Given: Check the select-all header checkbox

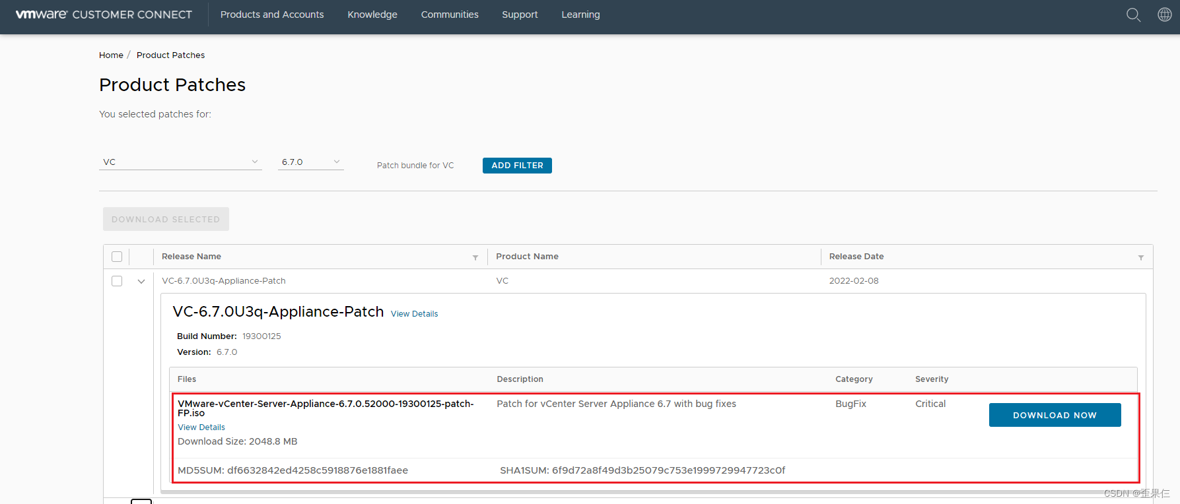Looking at the screenshot, I should [117, 257].
